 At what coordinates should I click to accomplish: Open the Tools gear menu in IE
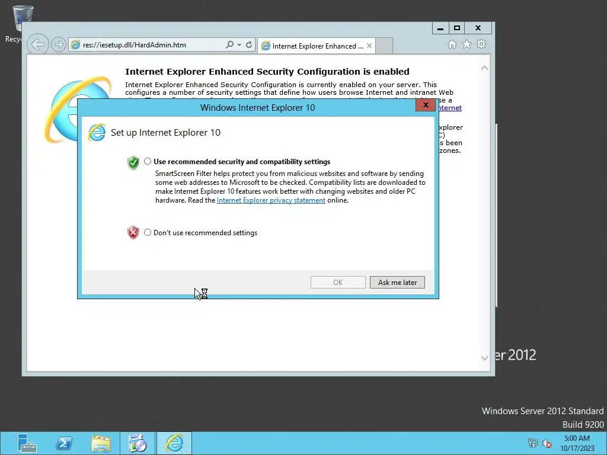[481, 44]
